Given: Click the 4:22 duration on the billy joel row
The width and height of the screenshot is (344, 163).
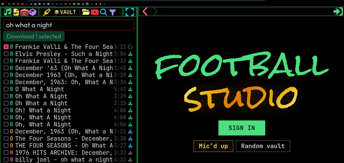Looking at the screenshot, I should click(120, 160).
